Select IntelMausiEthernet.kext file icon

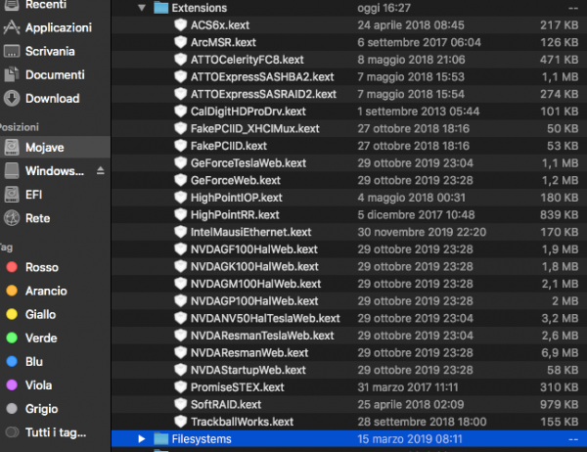pos(180,232)
